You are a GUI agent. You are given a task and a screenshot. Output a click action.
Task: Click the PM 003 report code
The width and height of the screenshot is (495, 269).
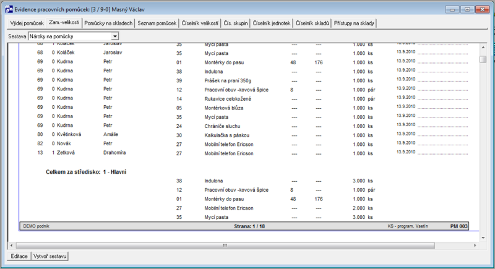point(458,226)
